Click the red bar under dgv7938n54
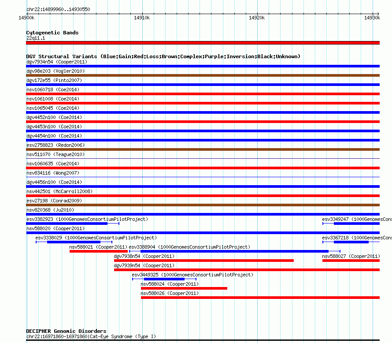 tap(204, 261)
